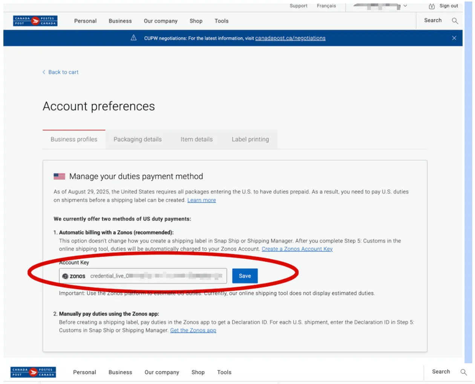The image size is (475, 384).
Task: Select the Business profiles tab
Action: (x=74, y=139)
